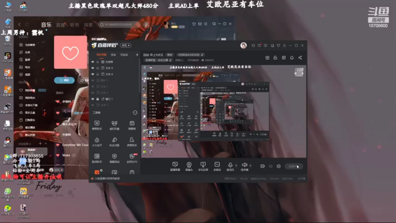396x223 pixels.
Task: Expand microphone options arrow
Action: point(236,166)
